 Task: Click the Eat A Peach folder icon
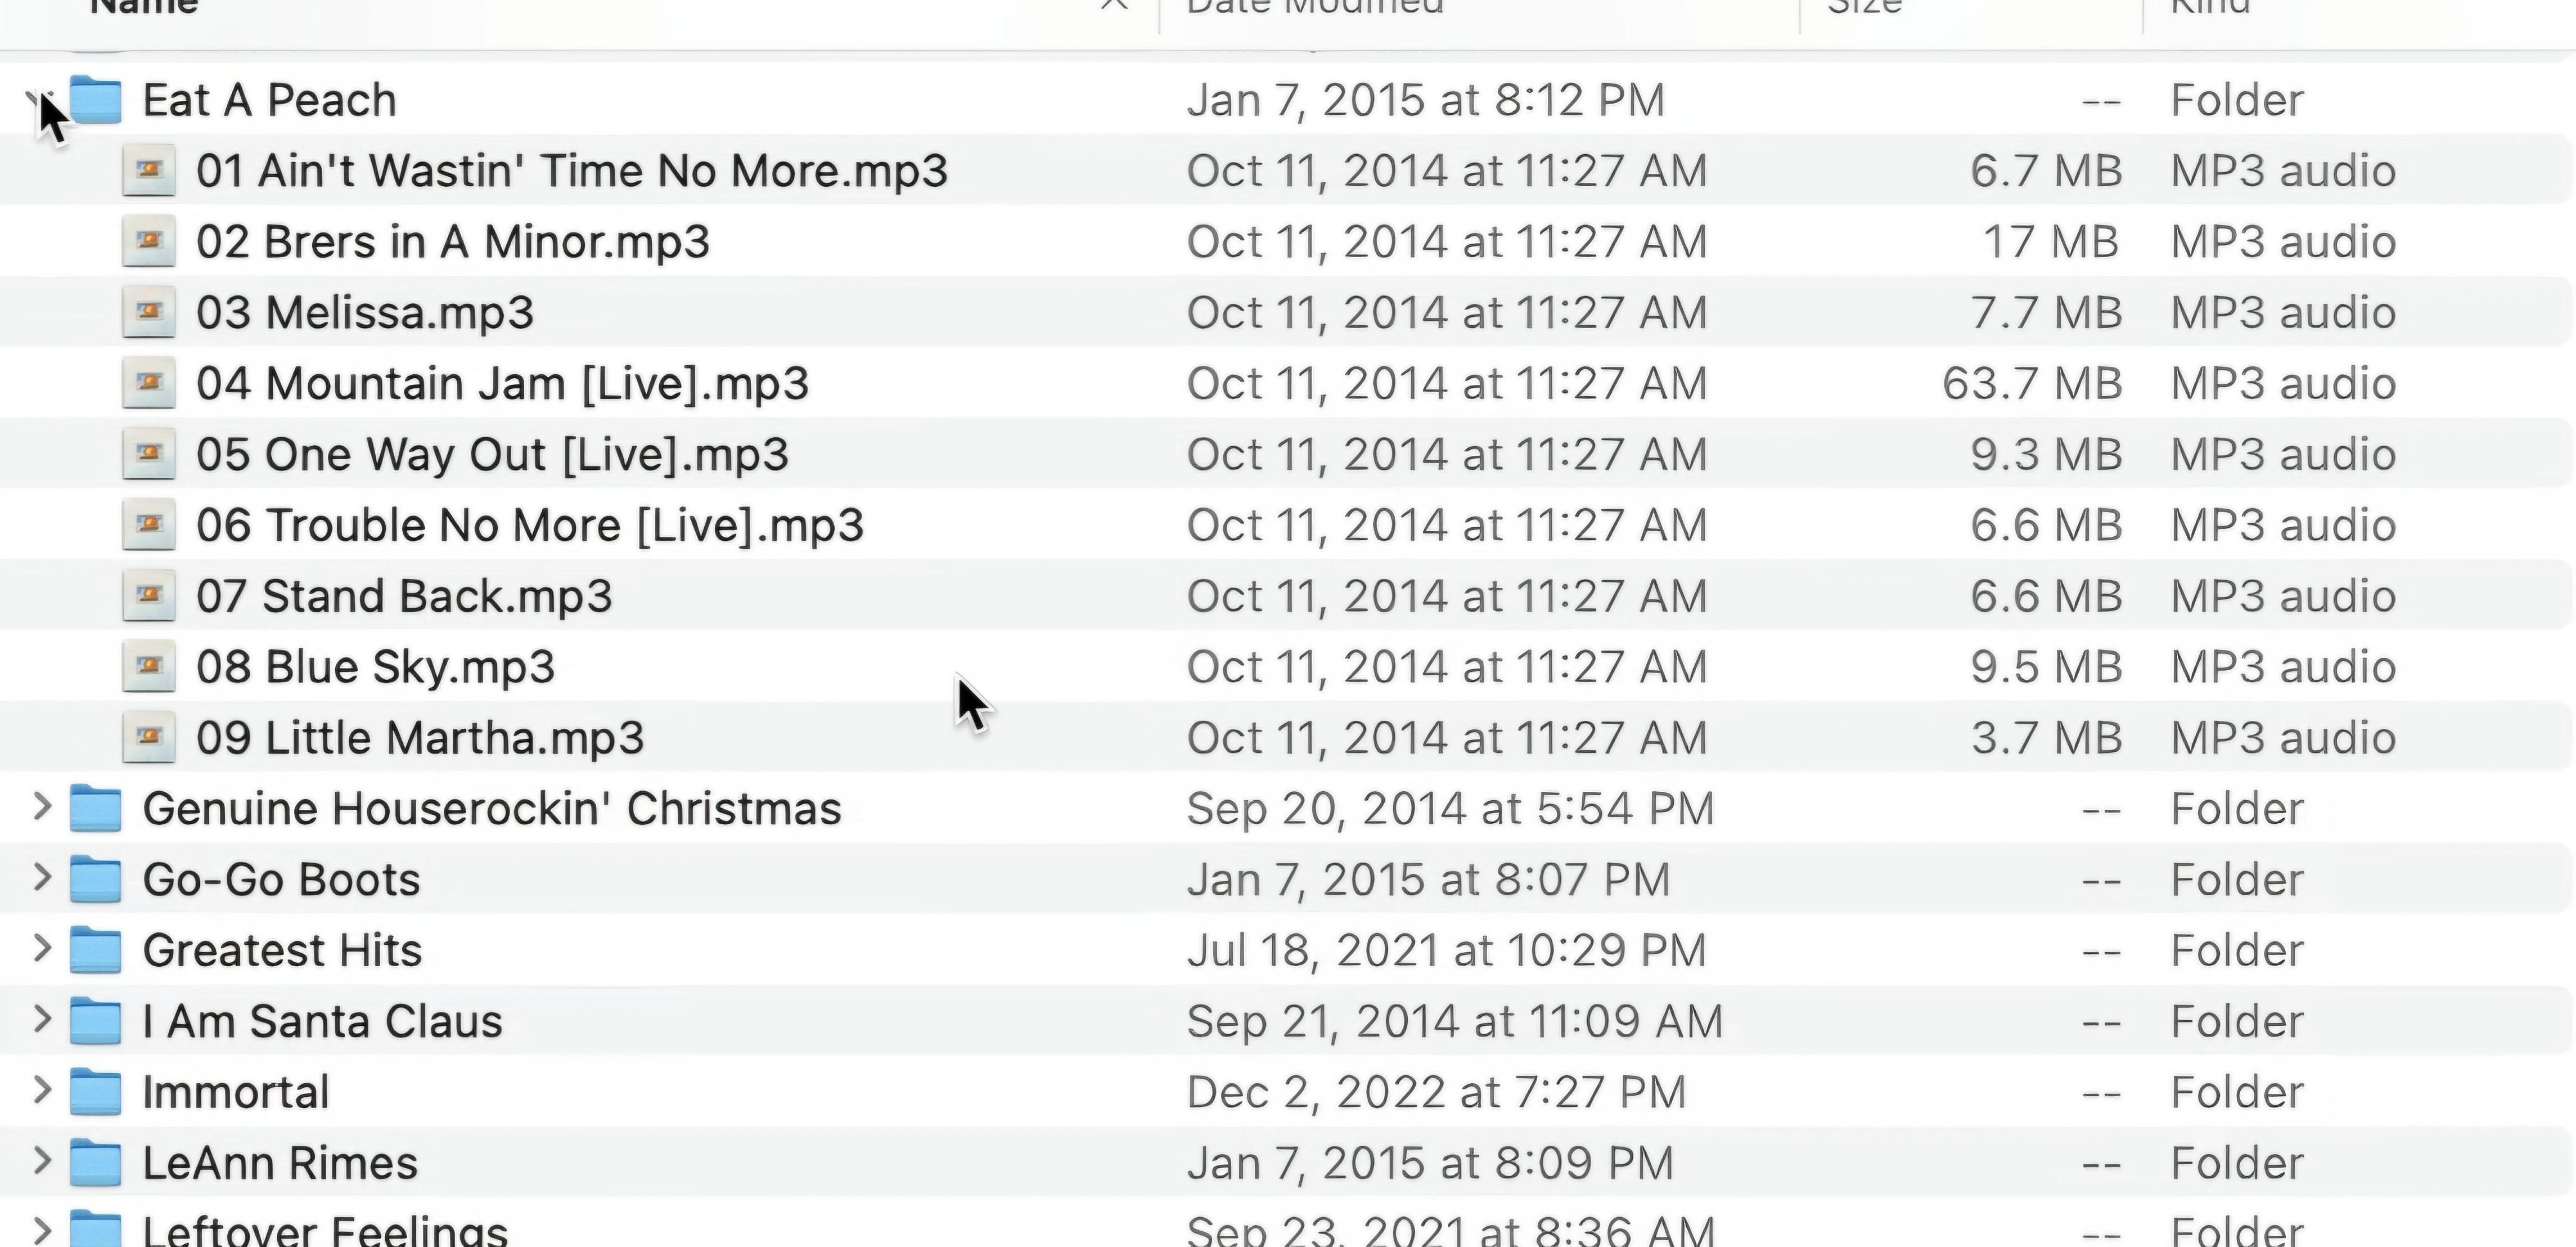96,99
